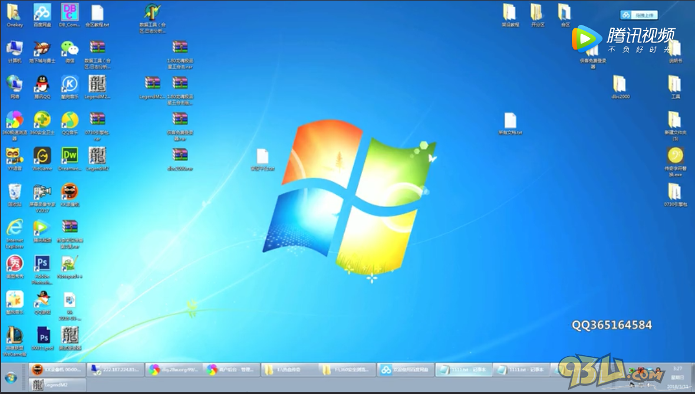Launch the 屏幕录像专家 V2017 shortcut
695x394 pixels.
(x=42, y=198)
